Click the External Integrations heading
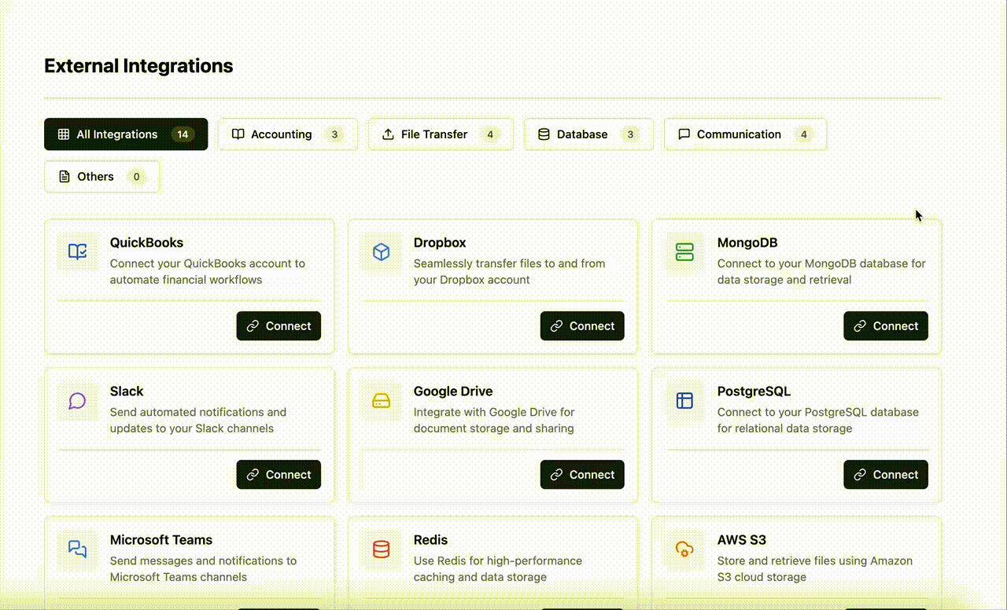Screen dimensions: 1007x610 (138, 66)
